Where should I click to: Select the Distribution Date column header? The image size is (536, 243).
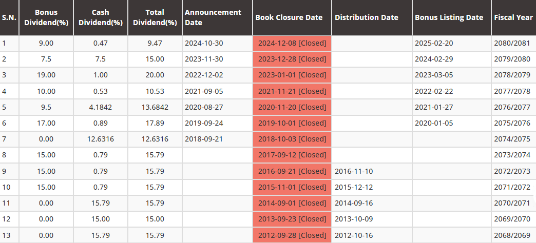(x=367, y=17)
